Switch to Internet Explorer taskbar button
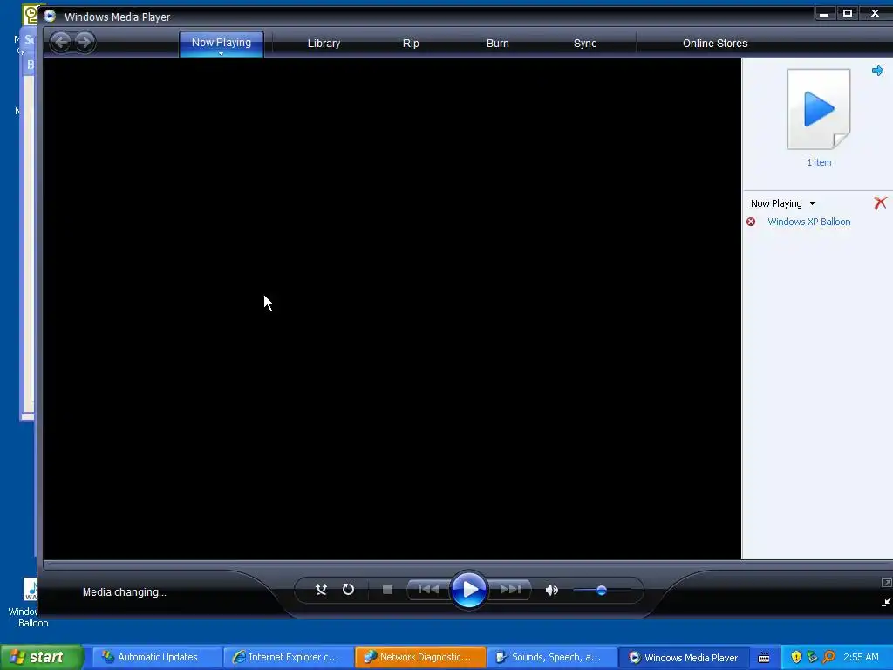This screenshot has height=670, width=893. point(288,657)
